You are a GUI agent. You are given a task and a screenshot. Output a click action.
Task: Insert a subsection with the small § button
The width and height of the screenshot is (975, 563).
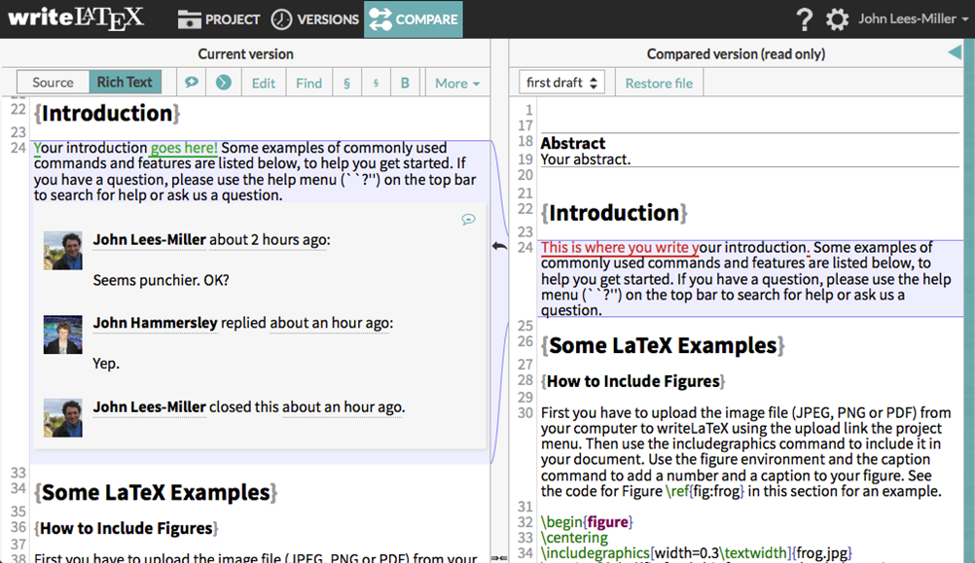[x=376, y=83]
